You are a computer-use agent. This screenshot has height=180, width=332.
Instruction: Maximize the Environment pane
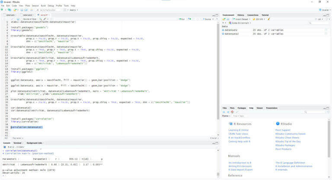[328, 15]
